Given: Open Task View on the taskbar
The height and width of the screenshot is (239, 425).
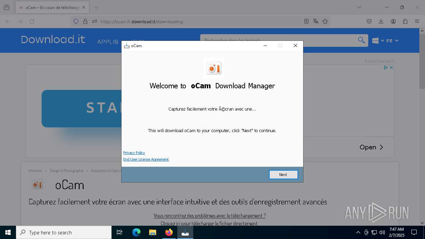Looking at the screenshot, I should 120,232.
